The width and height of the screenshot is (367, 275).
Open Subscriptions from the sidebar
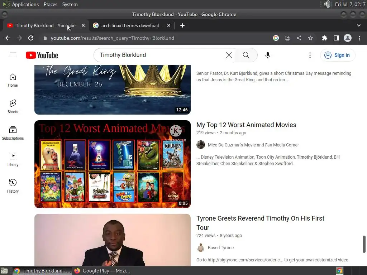click(x=13, y=133)
